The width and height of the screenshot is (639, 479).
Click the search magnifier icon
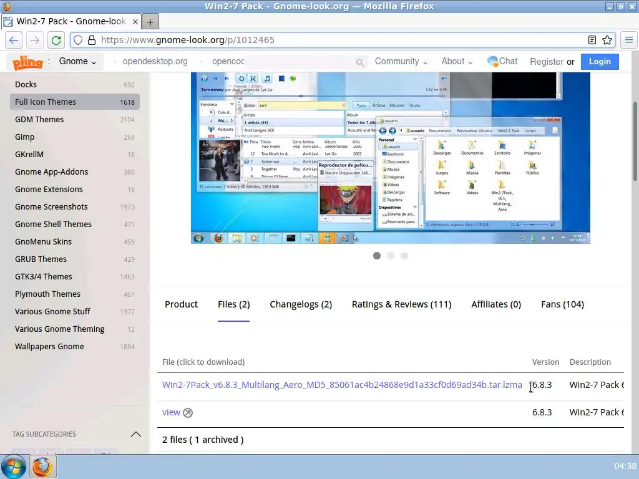pos(360,62)
